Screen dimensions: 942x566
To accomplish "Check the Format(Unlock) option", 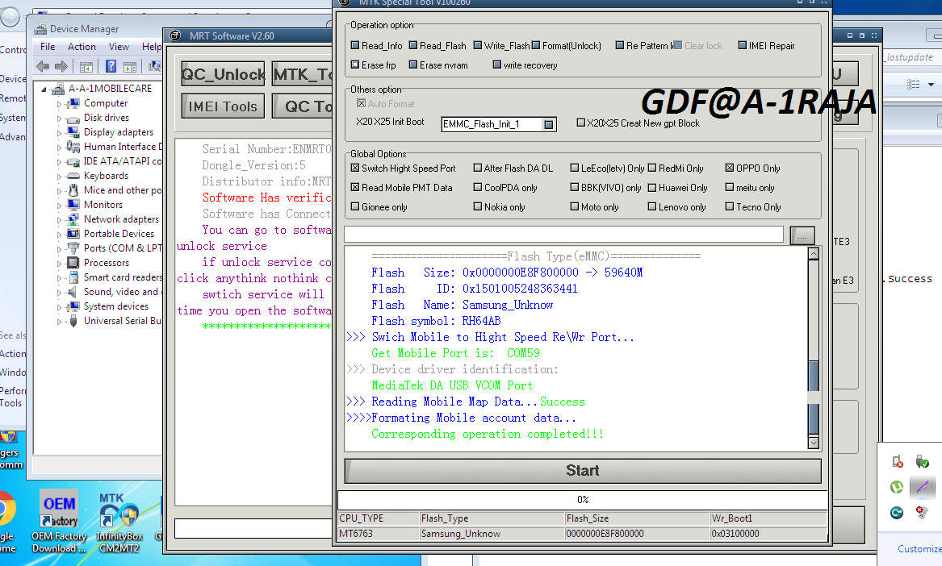I will click(x=536, y=45).
